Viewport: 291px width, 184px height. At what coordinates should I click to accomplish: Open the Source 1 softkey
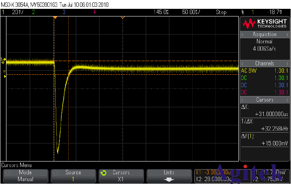pos(73,176)
